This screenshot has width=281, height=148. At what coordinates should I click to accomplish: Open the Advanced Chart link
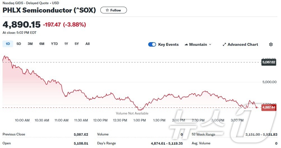pyautogui.click(x=243, y=44)
